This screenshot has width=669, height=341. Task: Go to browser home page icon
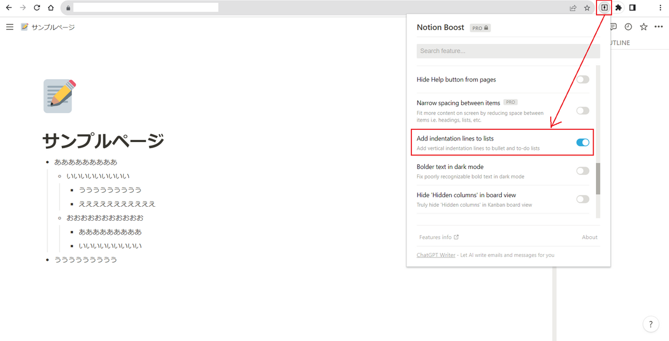(x=51, y=8)
